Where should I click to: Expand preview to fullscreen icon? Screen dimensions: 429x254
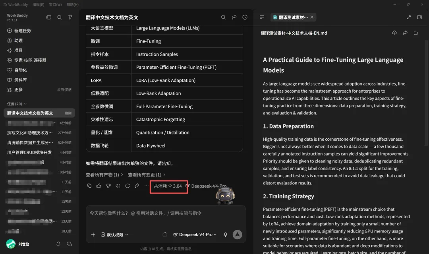pos(408,17)
